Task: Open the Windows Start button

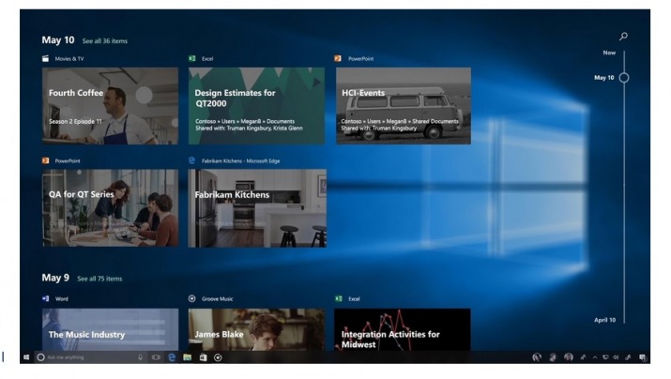Action: click(26, 357)
